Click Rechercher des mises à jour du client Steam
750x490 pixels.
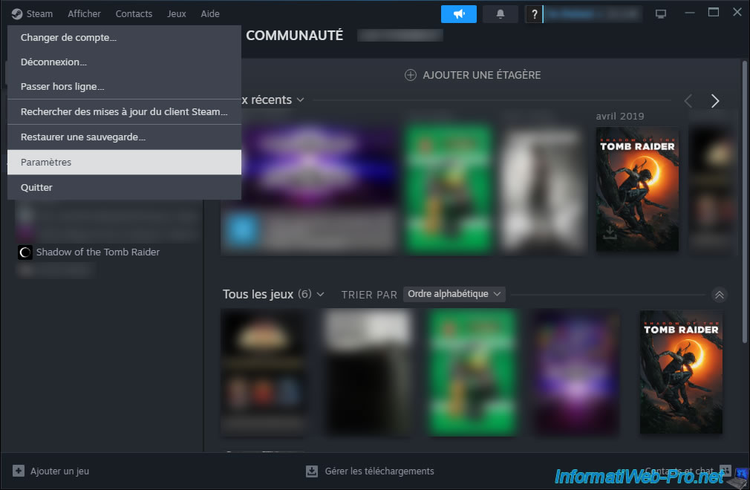(124, 112)
